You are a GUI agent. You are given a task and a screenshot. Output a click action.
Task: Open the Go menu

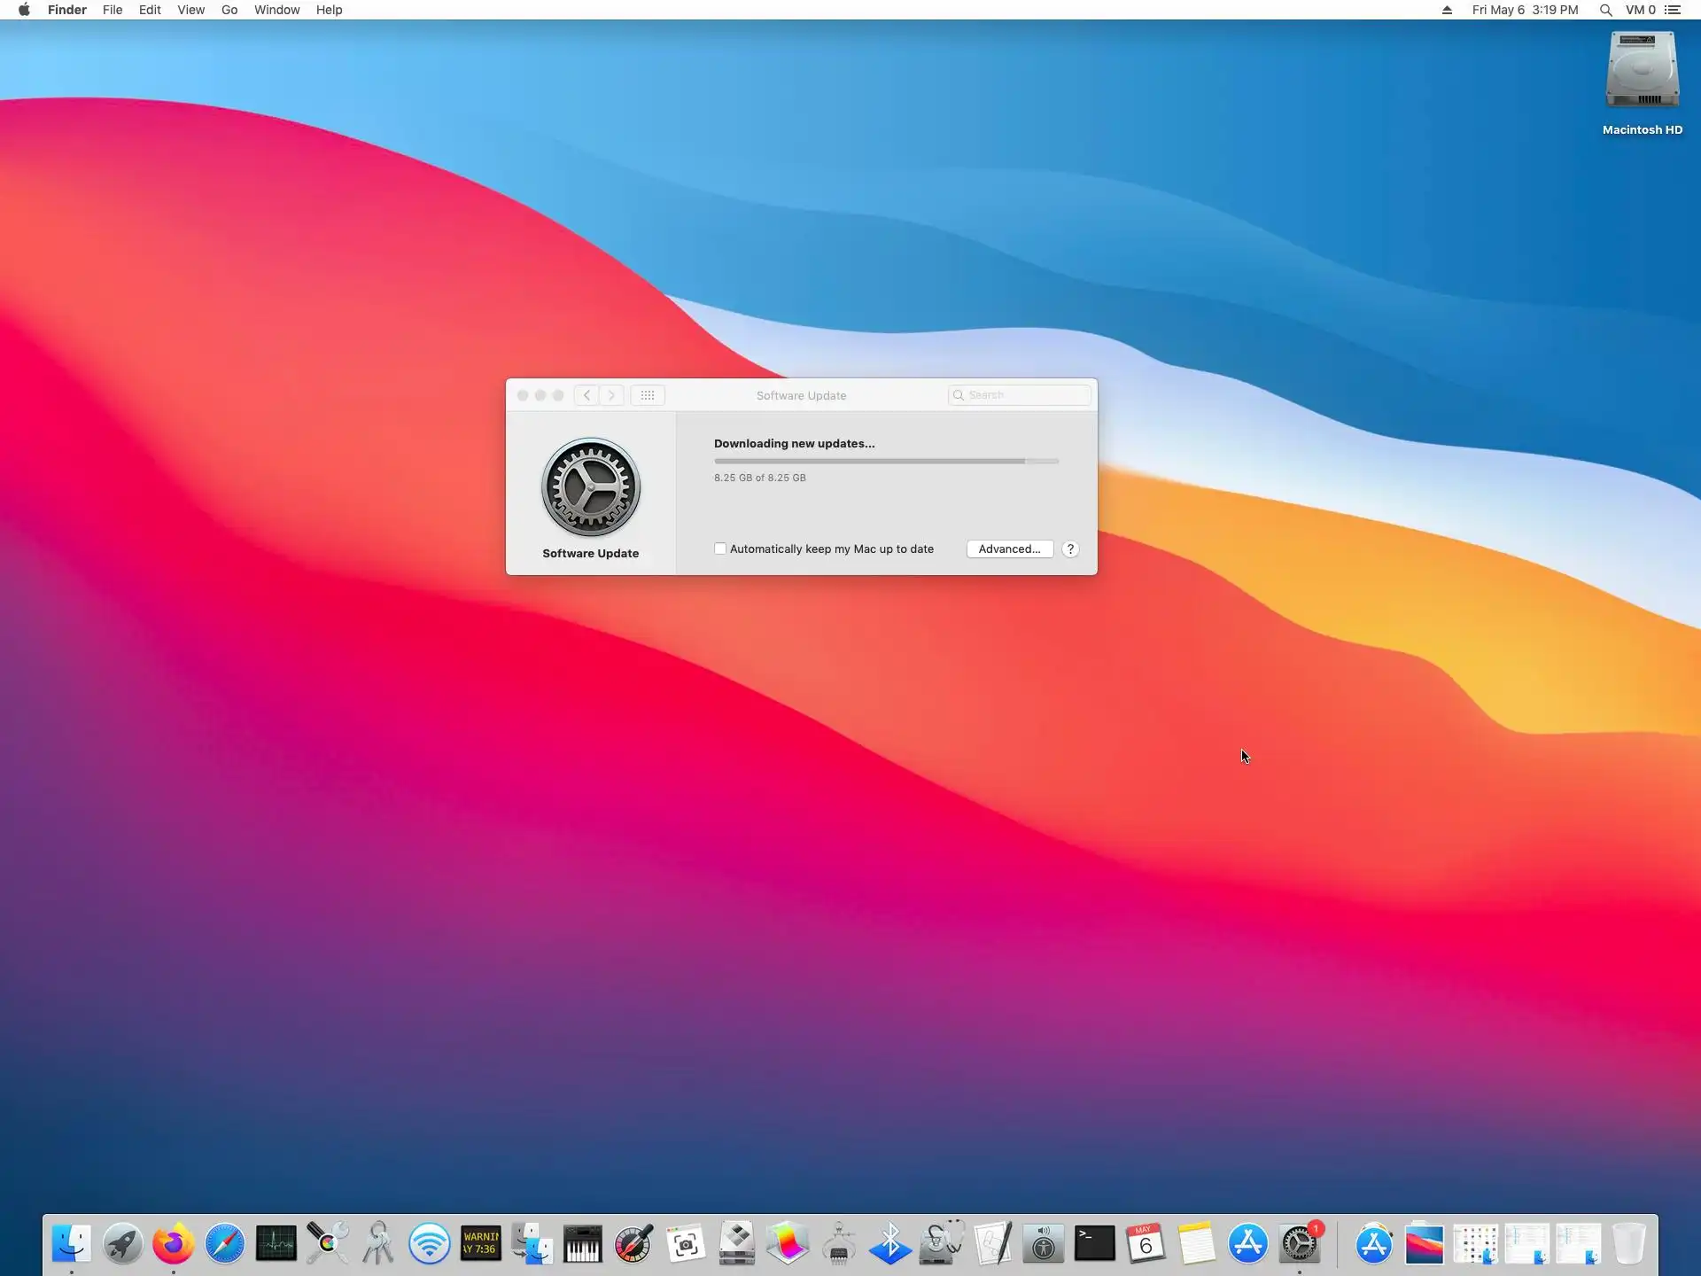coord(229,10)
